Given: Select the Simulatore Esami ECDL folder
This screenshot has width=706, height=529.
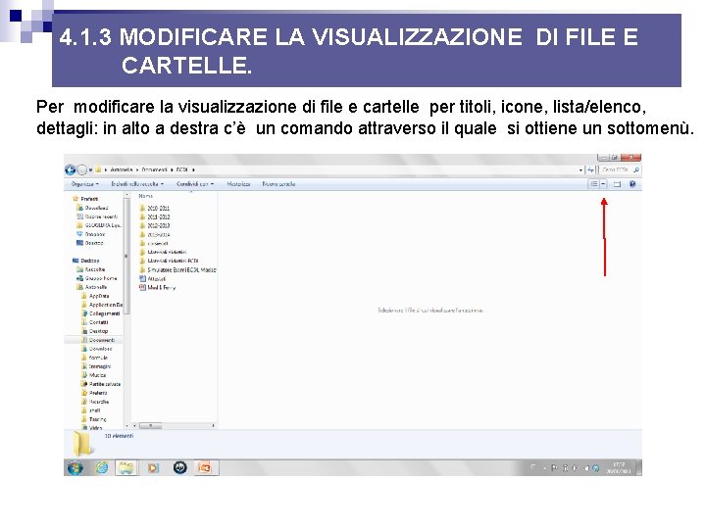Looking at the screenshot, I should (x=177, y=270).
